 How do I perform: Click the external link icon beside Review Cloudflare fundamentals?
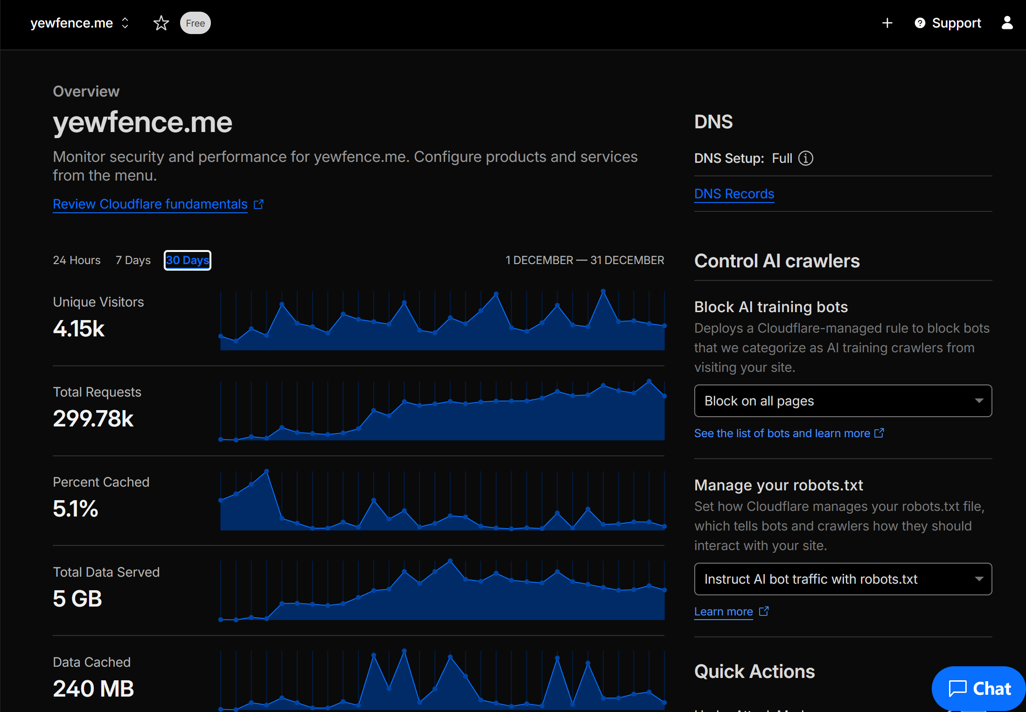[x=258, y=204]
